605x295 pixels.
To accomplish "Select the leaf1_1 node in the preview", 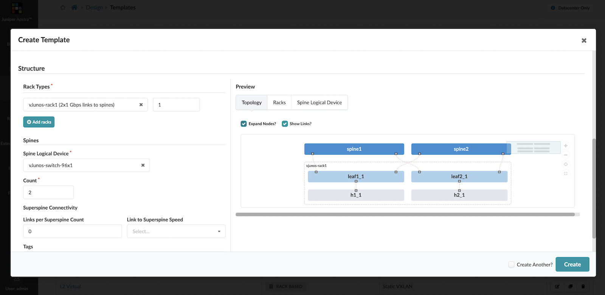I will [x=356, y=176].
